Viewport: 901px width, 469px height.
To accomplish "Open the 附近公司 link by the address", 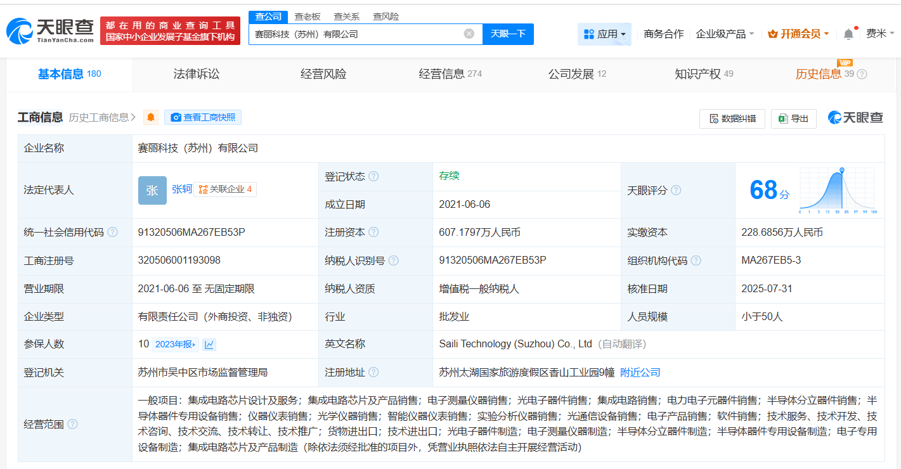I will pos(640,372).
